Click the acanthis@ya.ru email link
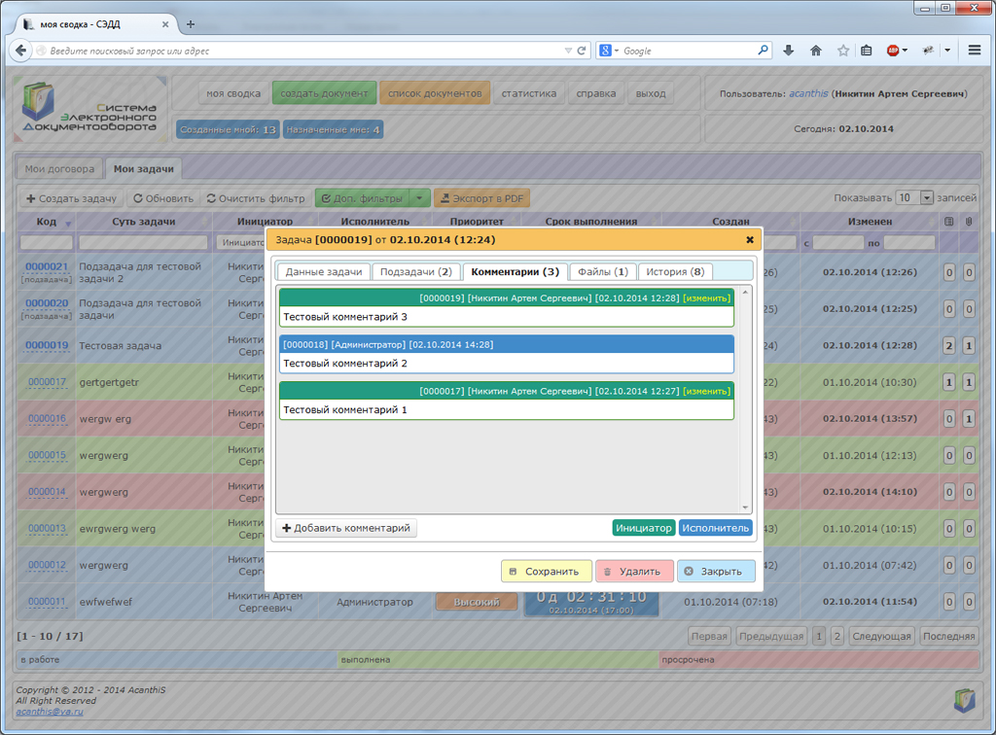The height and width of the screenshot is (735, 996). pos(50,712)
